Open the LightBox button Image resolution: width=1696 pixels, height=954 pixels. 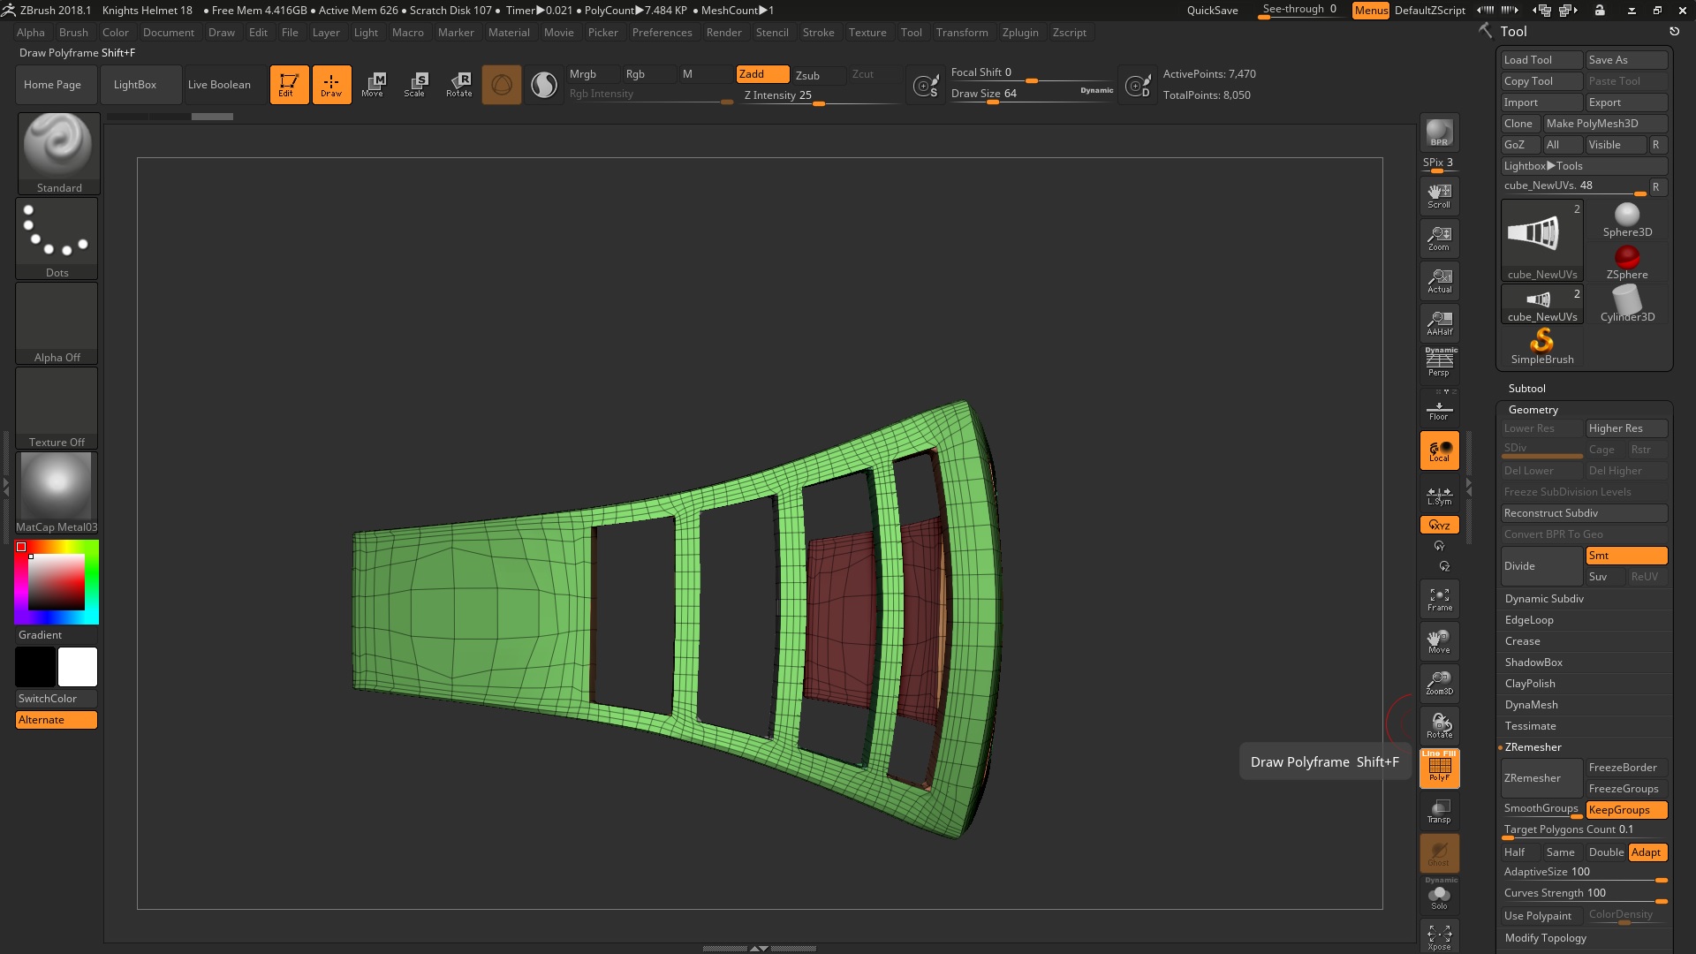click(141, 85)
